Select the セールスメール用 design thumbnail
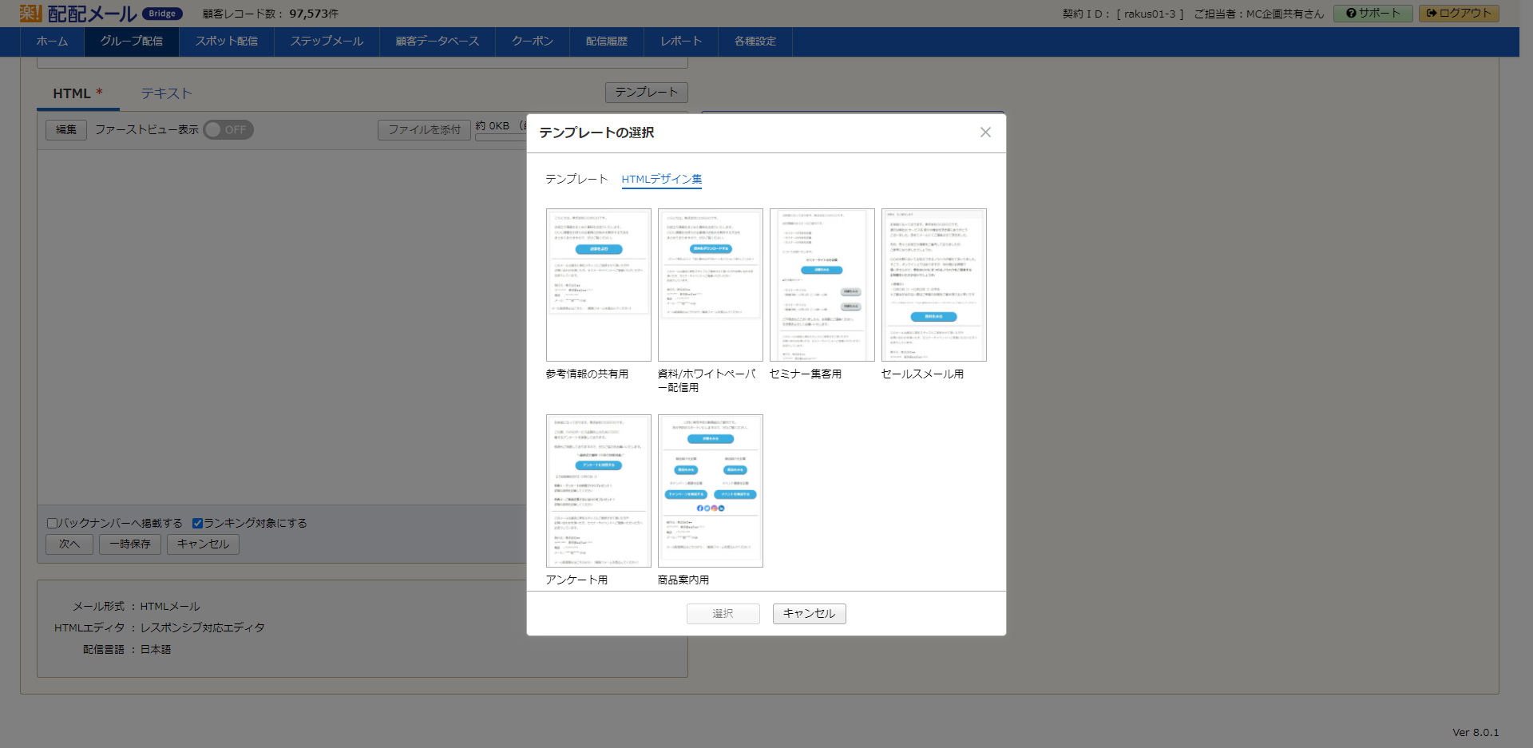The height and width of the screenshot is (748, 1533). click(933, 285)
